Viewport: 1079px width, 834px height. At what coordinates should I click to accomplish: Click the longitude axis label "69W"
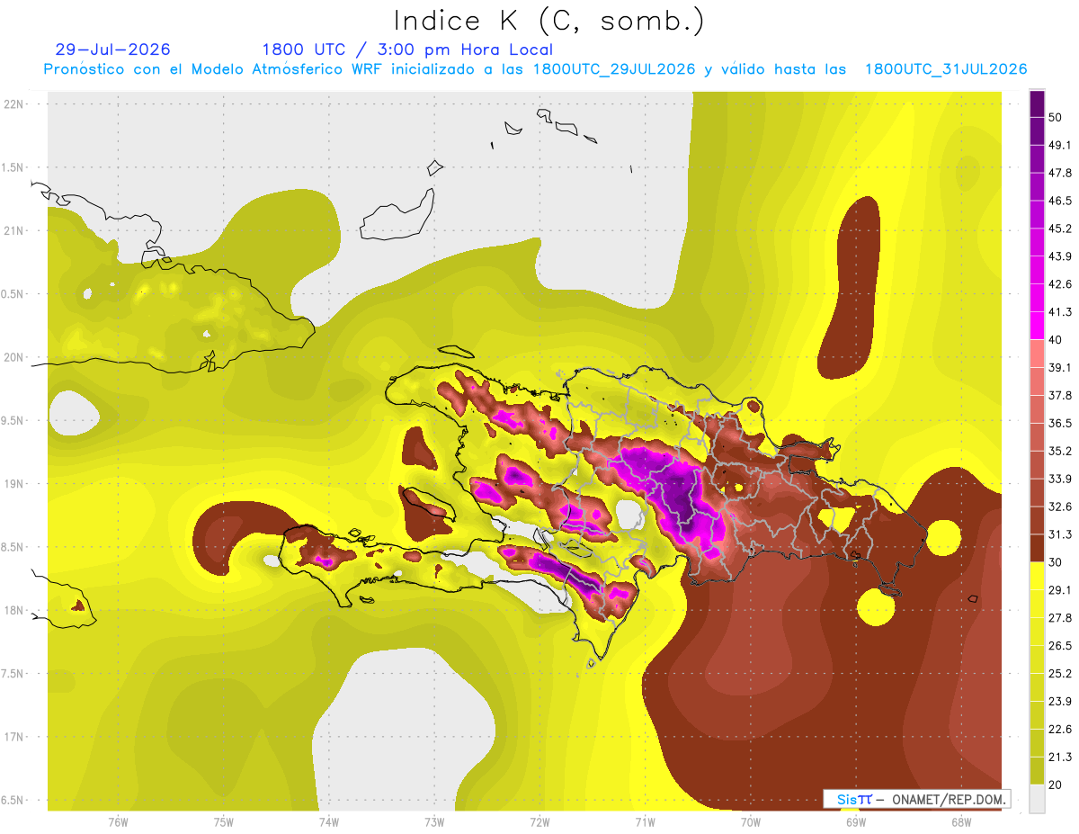pyautogui.click(x=855, y=821)
